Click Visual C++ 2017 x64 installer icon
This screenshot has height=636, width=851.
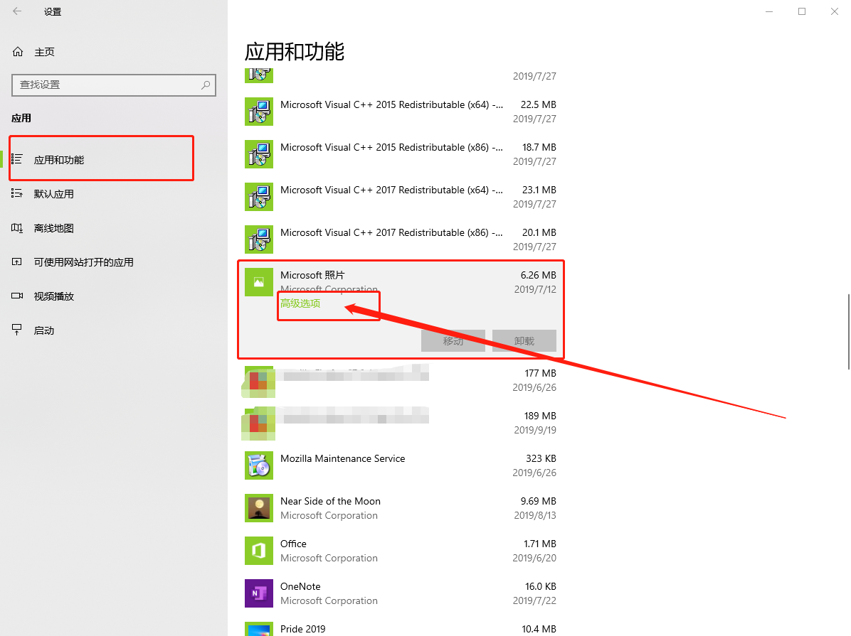[x=259, y=197]
